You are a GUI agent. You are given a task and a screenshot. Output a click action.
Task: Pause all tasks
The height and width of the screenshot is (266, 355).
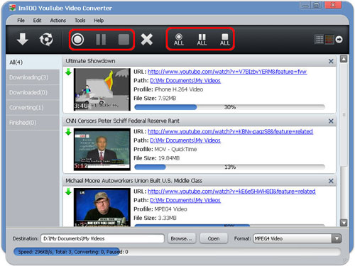click(202, 40)
